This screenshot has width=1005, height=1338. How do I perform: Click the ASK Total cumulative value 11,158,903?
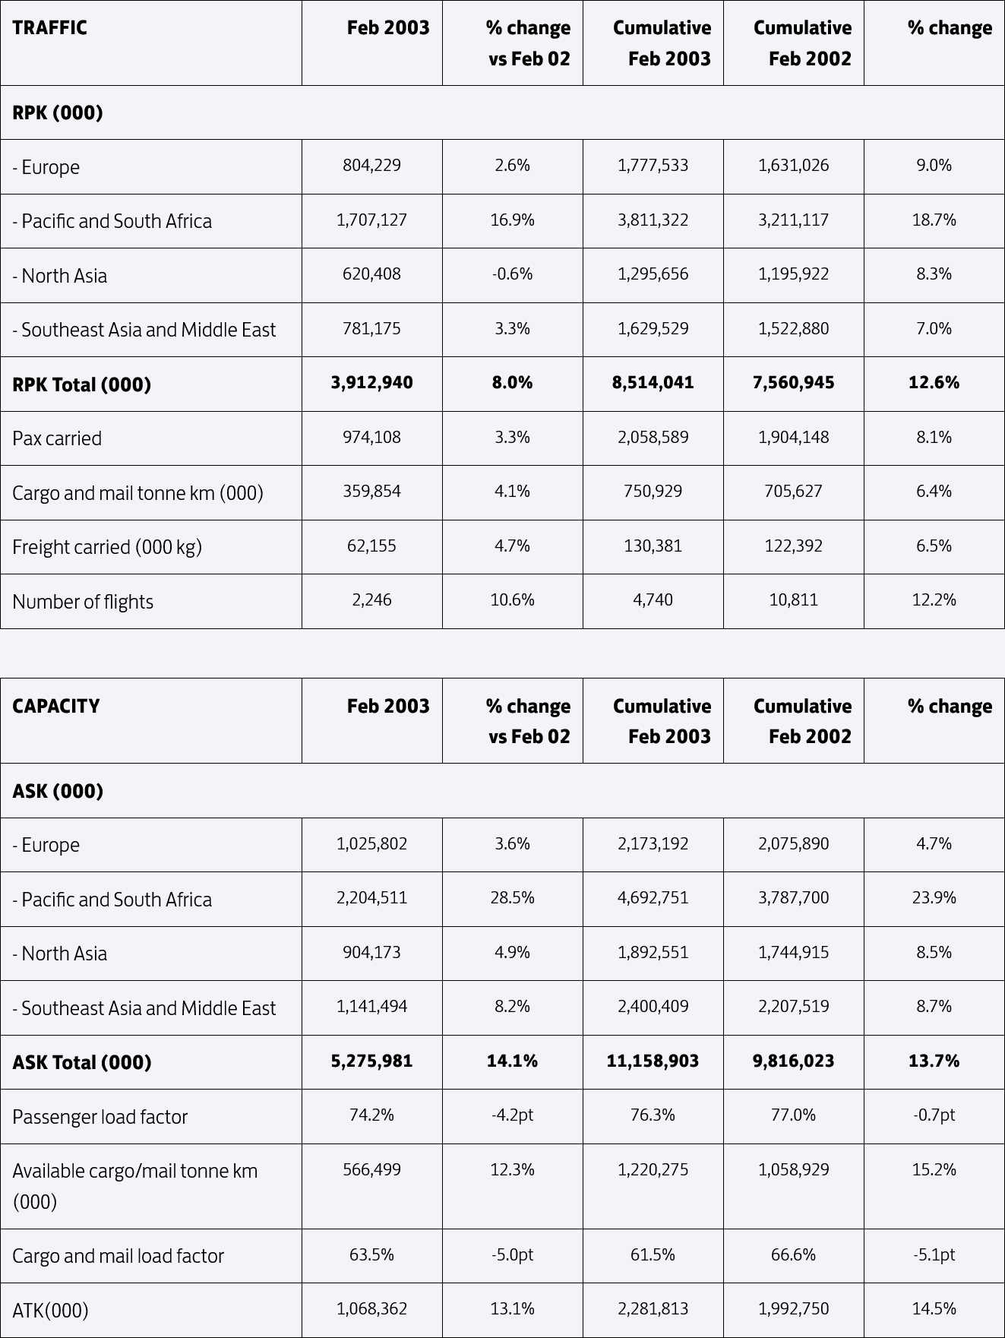(x=653, y=1061)
